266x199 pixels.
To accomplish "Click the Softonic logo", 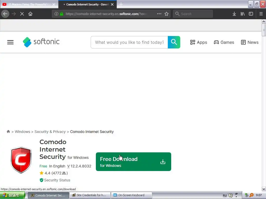I will click(41, 42).
